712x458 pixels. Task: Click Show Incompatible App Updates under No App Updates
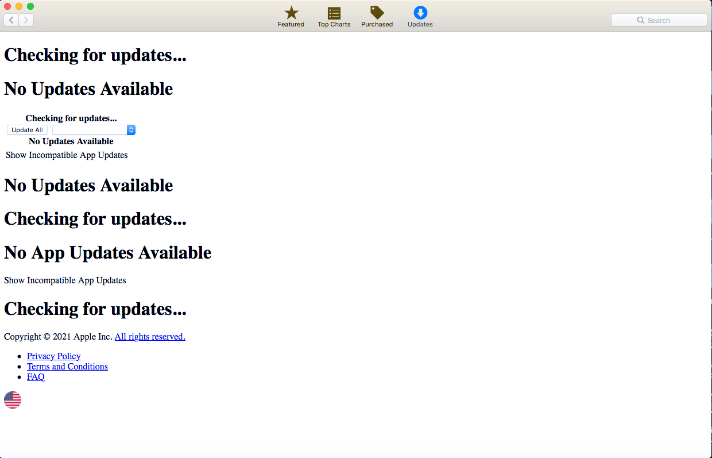65,280
